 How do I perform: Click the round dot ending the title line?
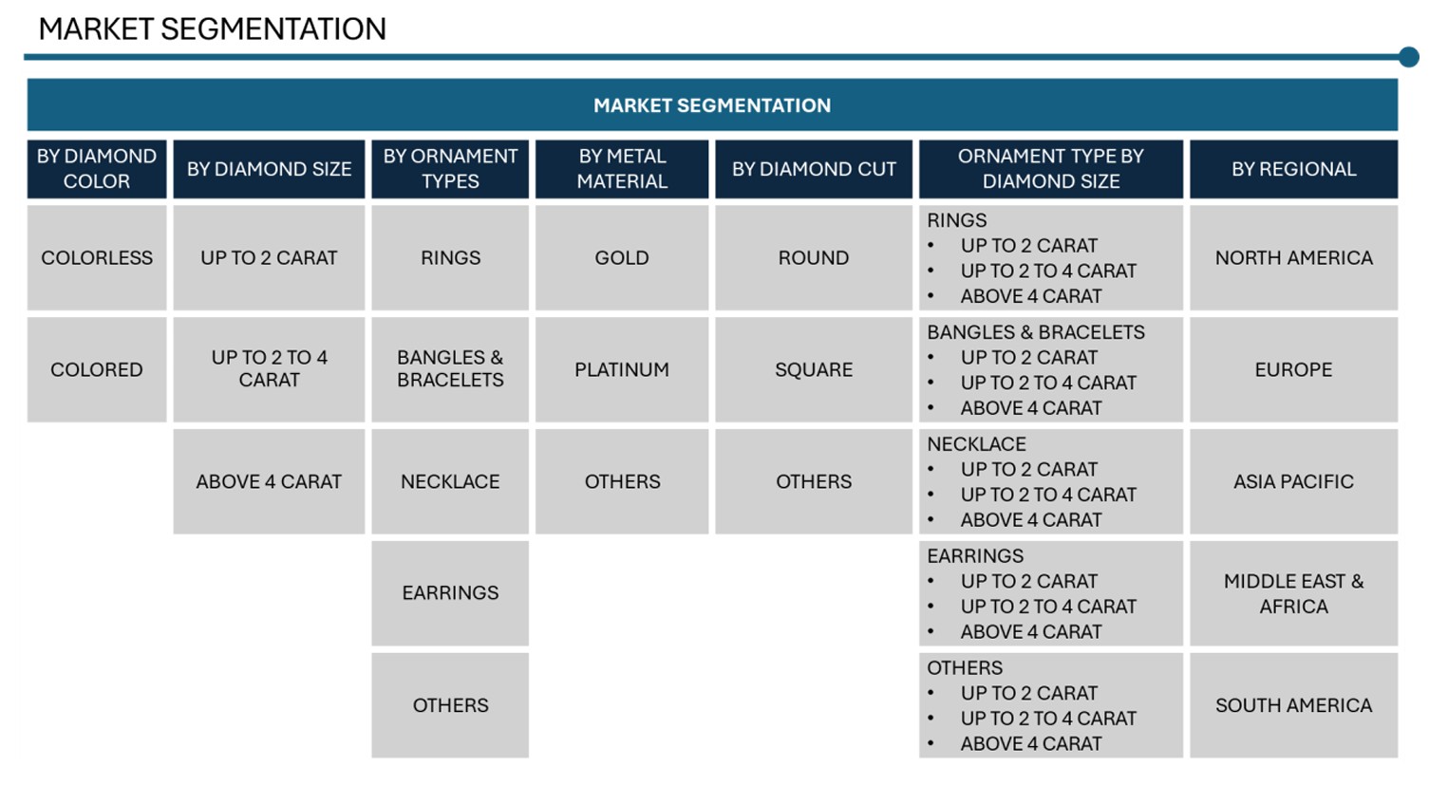[1409, 57]
